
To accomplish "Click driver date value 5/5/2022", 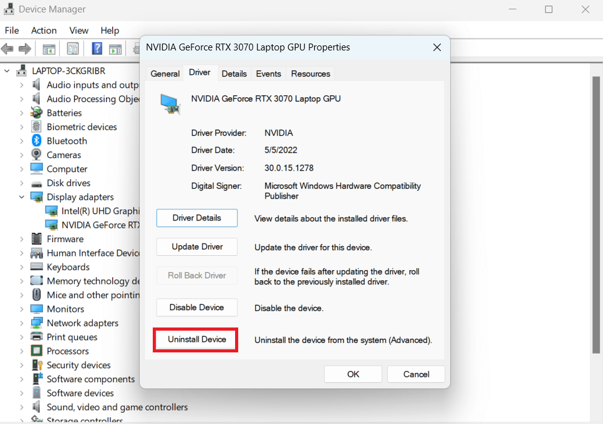I will (x=281, y=150).
